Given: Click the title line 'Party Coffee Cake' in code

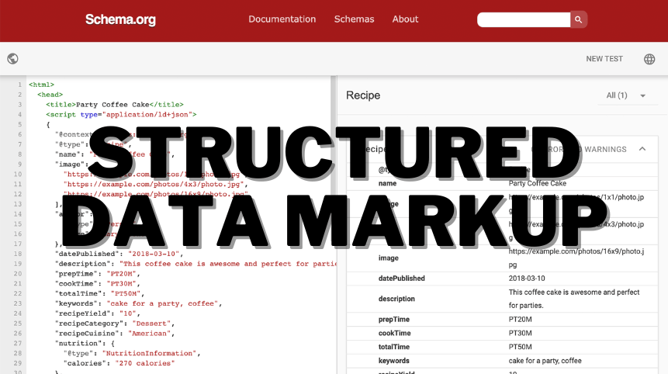Looking at the screenshot, I should point(115,104).
